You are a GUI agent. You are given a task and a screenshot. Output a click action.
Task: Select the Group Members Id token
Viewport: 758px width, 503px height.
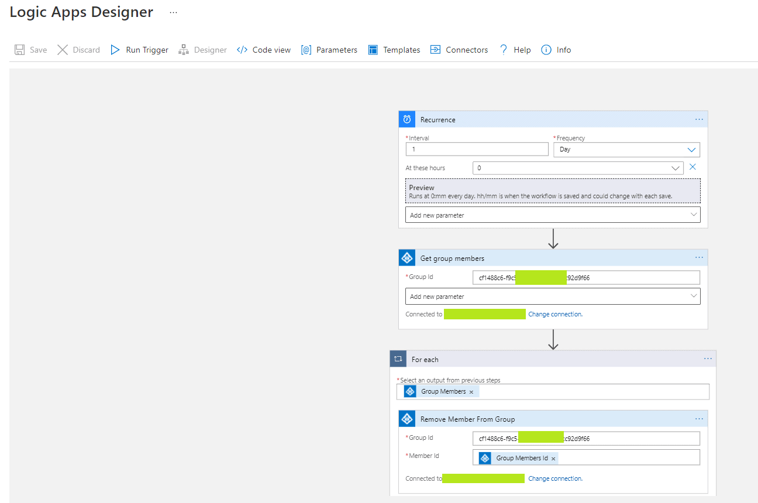point(518,458)
